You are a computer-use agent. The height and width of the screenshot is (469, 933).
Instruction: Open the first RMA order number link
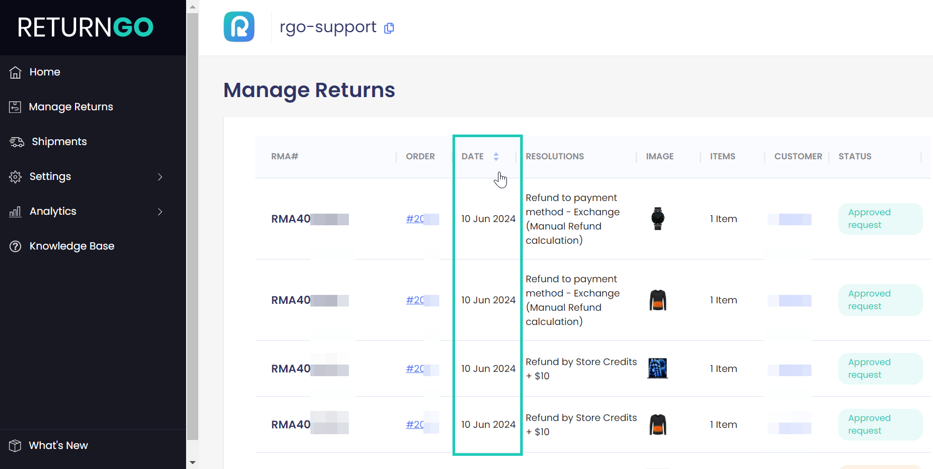click(418, 218)
